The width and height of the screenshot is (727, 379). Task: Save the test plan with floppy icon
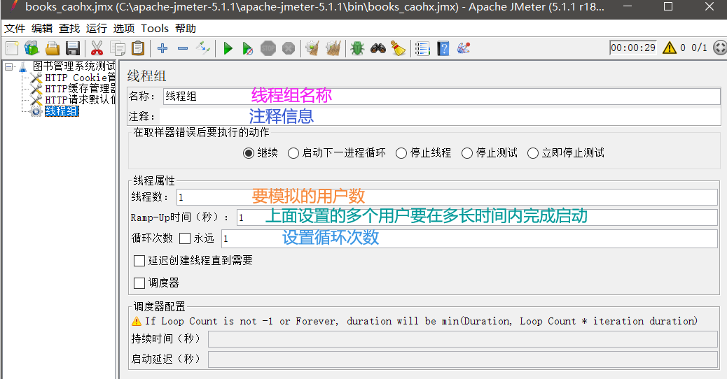point(73,48)
